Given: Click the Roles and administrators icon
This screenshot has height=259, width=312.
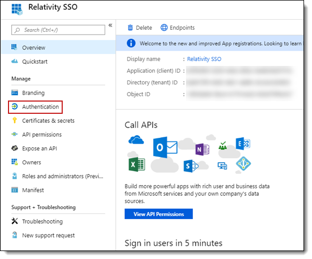Looking at the screenshot, I should 14,176.
